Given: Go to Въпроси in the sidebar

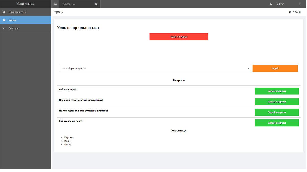Looking at the screenshot, I should [x=26, y=28].
